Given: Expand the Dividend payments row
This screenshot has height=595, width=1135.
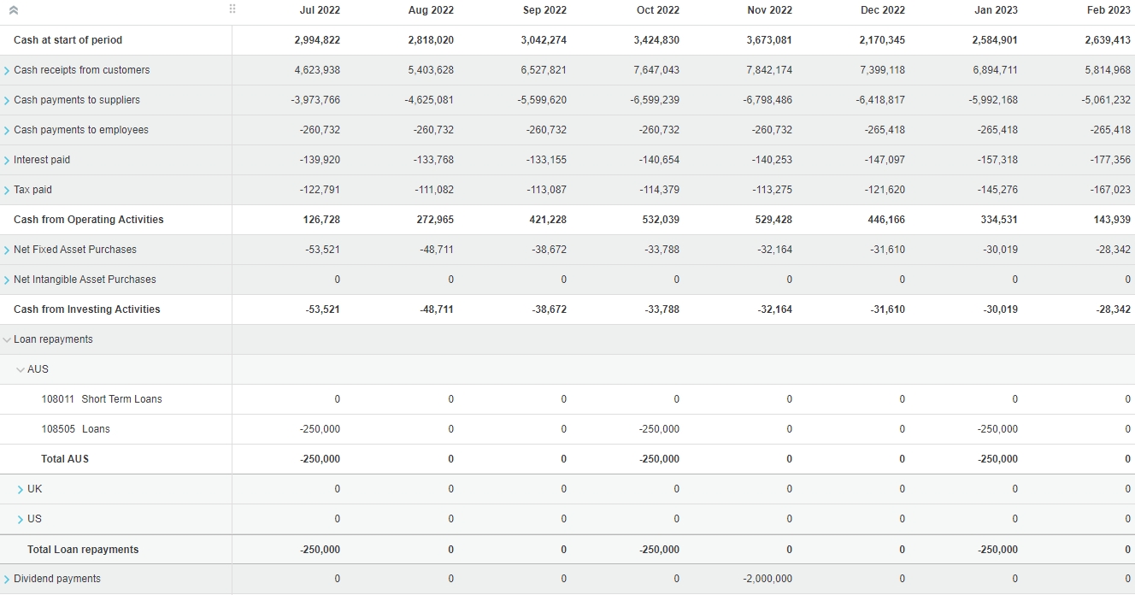Looking at the screenshot, I should click(7, 579).
